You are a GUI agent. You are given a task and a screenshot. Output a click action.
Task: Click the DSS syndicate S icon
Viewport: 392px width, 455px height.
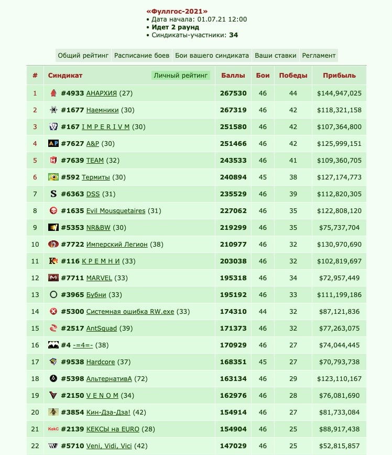(53, 194)
